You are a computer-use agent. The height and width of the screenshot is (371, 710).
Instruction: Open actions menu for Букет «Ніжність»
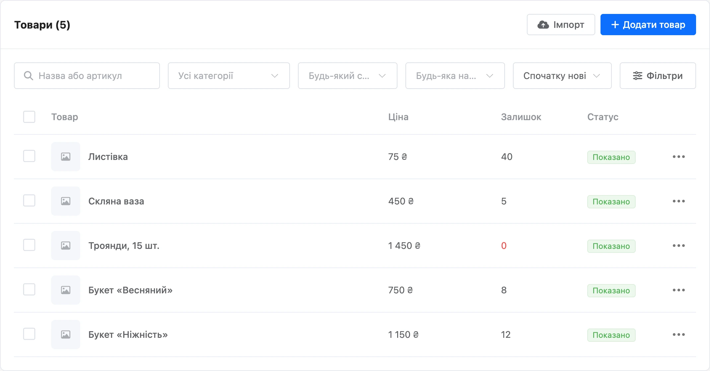678,334
